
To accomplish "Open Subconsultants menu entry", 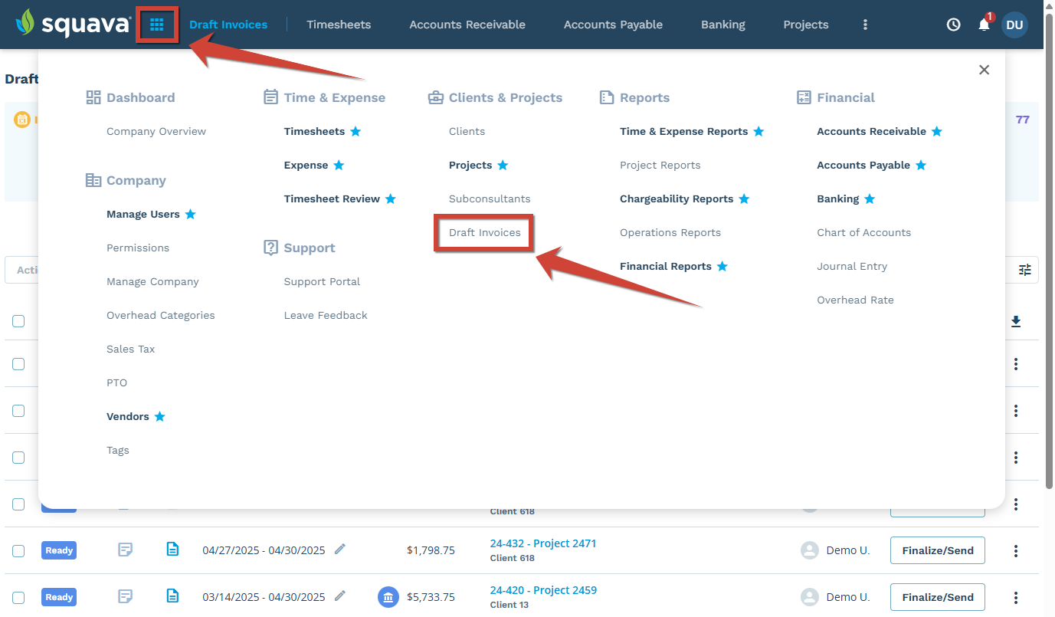I will (x=490, y=199).
